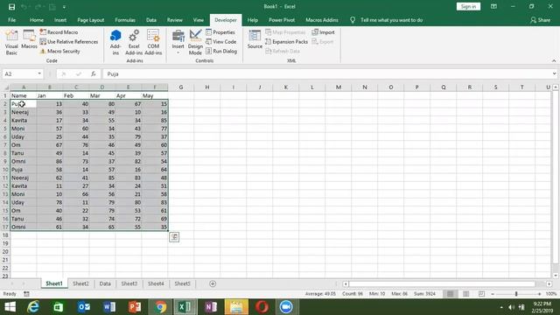560x315 pixels.
Task: Expand the formula bar
Action: point(554,73)
